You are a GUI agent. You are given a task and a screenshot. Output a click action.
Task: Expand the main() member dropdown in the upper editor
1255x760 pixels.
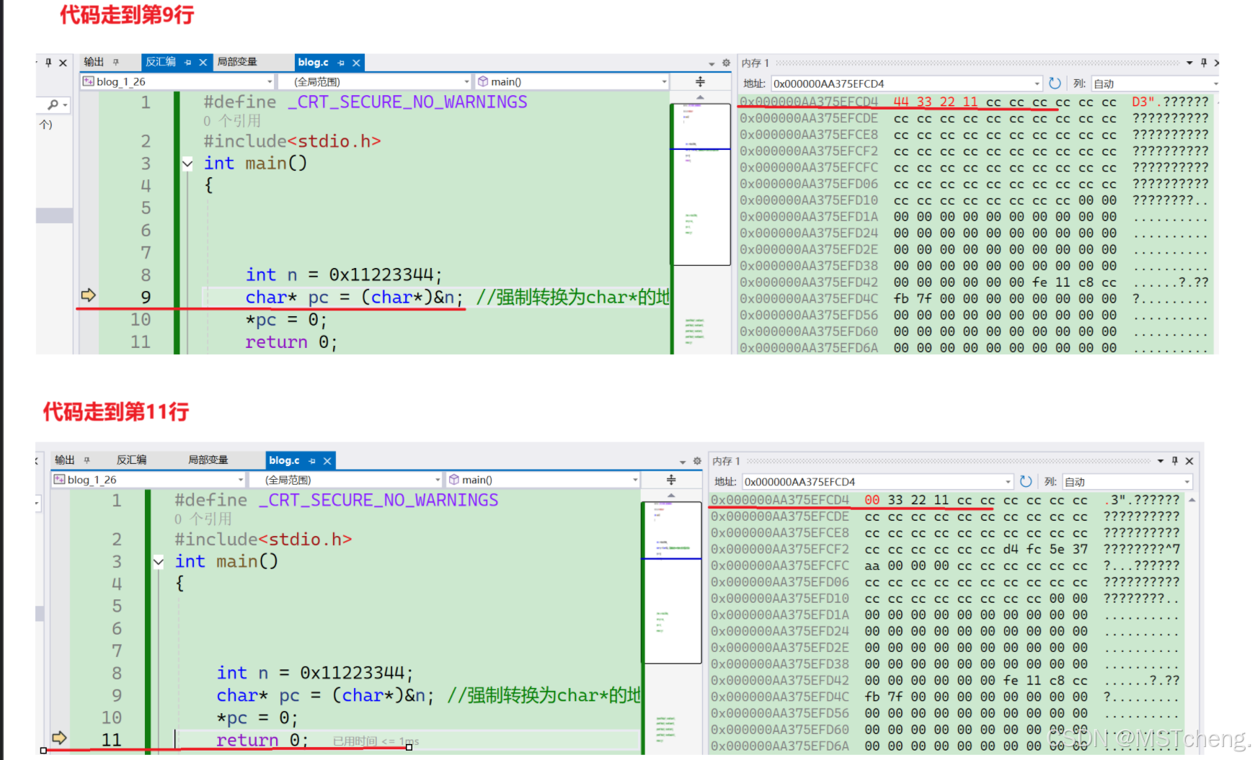(664, 82)
